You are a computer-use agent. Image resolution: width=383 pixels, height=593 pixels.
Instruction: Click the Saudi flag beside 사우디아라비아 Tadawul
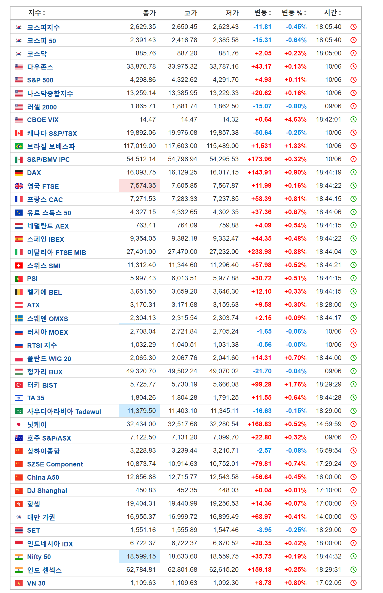click(x=19, y=411)
